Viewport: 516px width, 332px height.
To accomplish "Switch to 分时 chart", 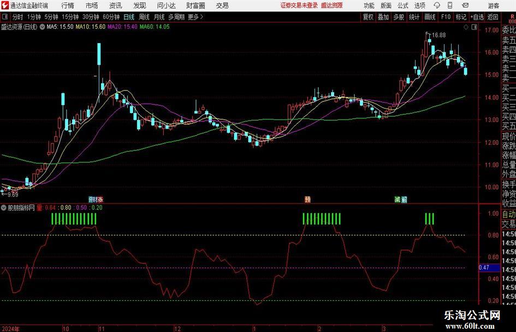I will [x=18, y=17].
